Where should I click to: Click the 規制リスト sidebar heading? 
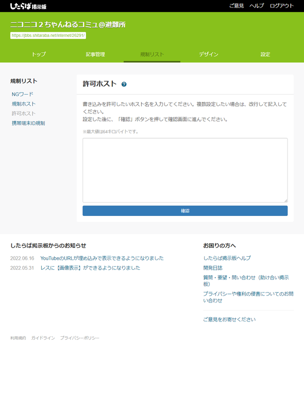(24, 81)
